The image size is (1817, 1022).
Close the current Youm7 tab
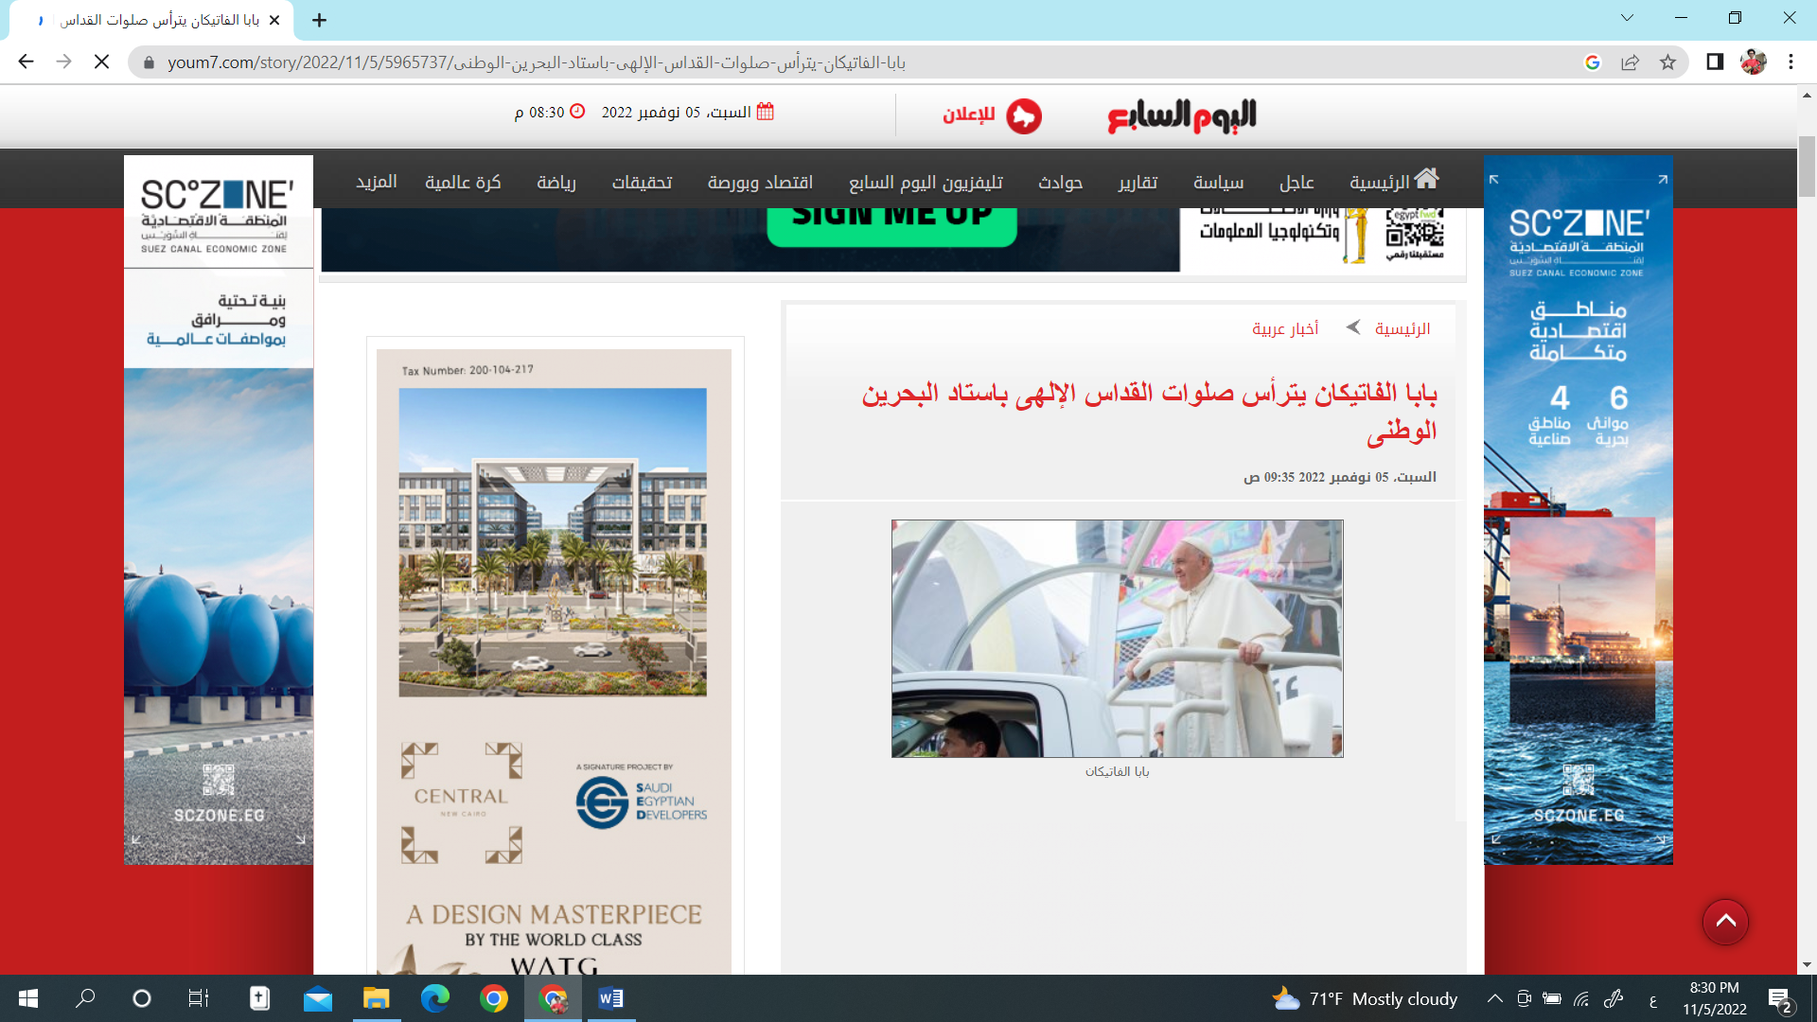coord(274,20)
